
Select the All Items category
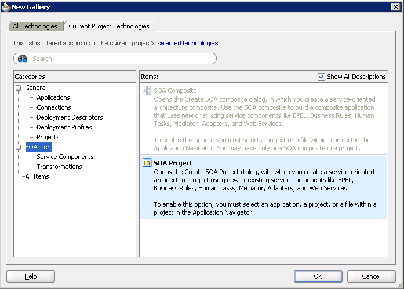point(37,176)
